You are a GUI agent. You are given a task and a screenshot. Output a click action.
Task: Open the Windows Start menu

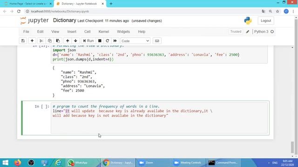point(5,163)
